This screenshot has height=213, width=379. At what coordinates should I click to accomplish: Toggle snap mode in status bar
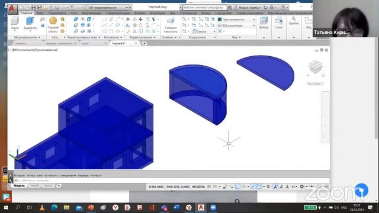click(x=214, y=187)
